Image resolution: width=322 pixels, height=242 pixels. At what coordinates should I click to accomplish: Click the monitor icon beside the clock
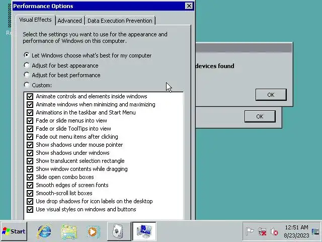pos(315,231)
